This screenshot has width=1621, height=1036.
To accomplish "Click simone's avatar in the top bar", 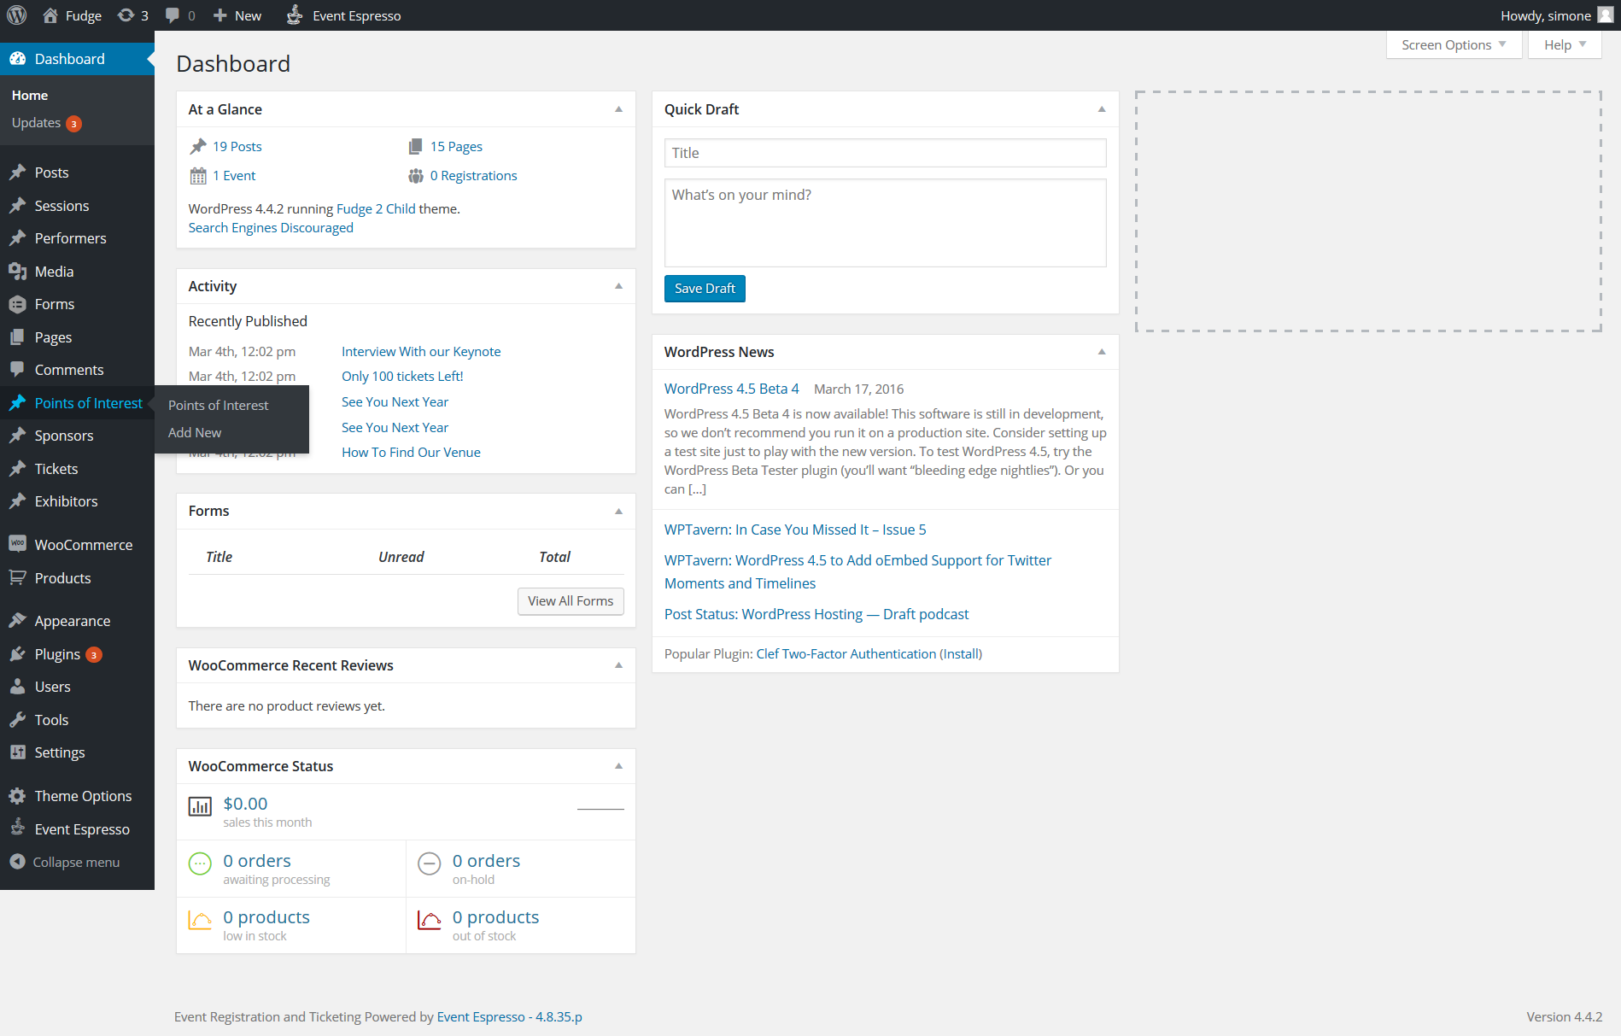I will [x=1606, y=15].
